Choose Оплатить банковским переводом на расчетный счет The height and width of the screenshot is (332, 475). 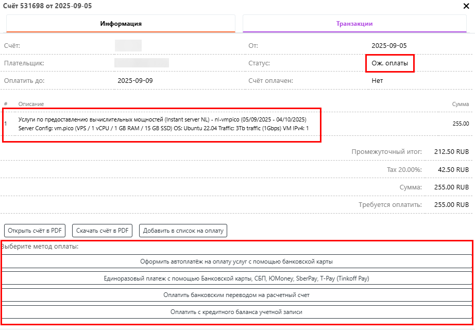tap(236, 295)
